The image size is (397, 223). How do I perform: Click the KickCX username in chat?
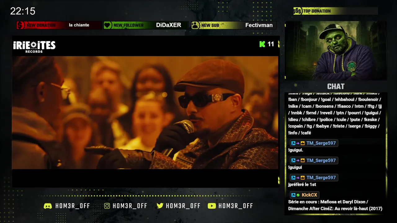pyautogui.click(x=310, y=195)
